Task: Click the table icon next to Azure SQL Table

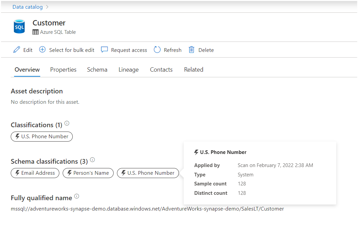Action: [36, 32]
